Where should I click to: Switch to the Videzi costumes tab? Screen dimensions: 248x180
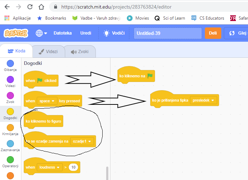[x=48, y=51]
